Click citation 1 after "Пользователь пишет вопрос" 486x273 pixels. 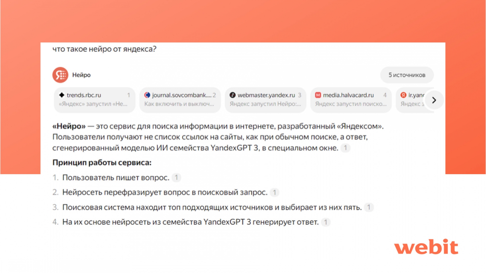[x=176, y=177]
